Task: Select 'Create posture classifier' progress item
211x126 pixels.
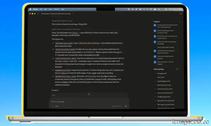Action: click(165, 26)
